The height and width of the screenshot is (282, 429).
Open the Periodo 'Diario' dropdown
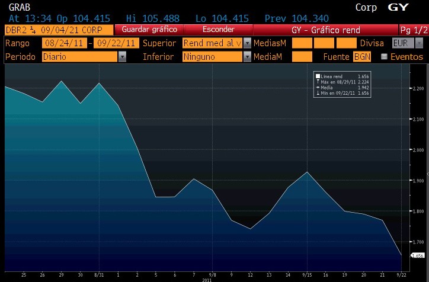pos(84,56)
